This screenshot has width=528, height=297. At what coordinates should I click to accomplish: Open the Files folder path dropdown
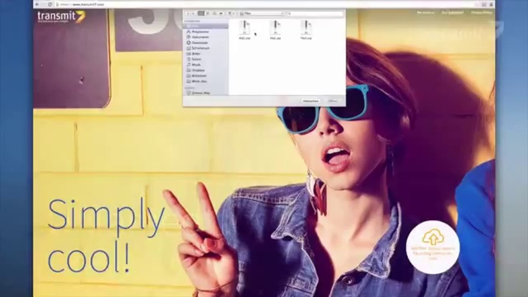point(262,14)
